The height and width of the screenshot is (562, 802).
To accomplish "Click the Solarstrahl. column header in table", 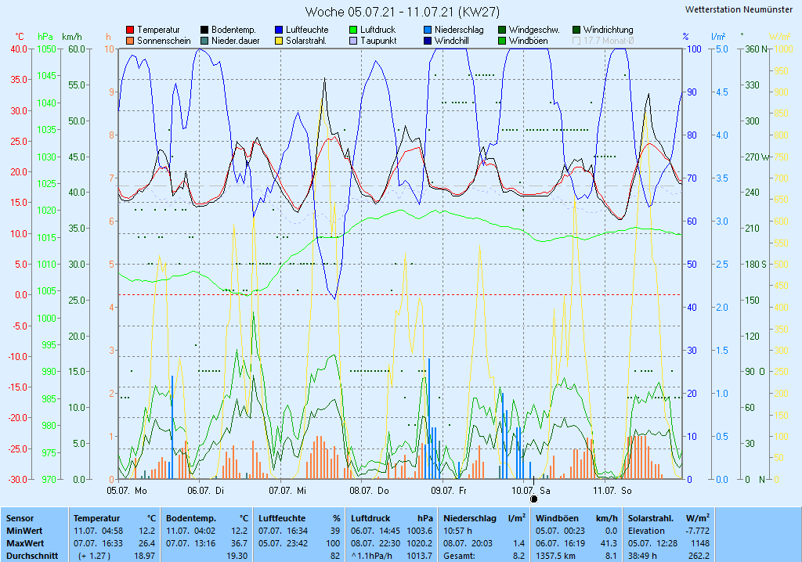I will pyautogui.click(x=651, y=518).
